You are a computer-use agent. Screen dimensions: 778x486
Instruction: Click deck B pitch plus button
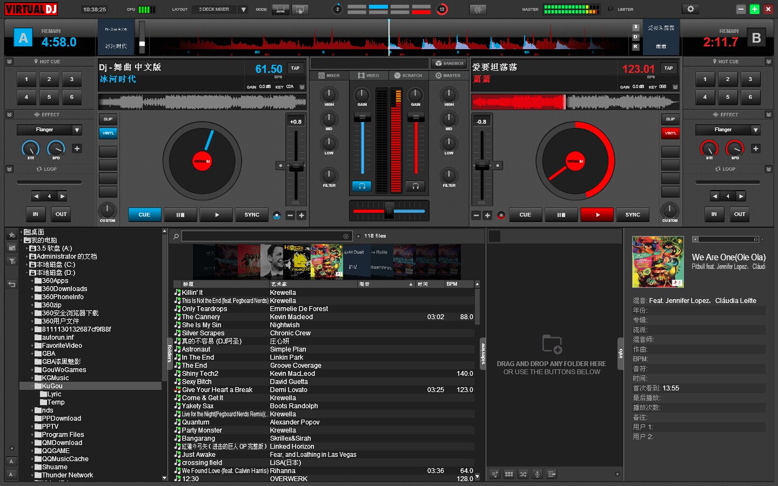(x=487, y=215)
